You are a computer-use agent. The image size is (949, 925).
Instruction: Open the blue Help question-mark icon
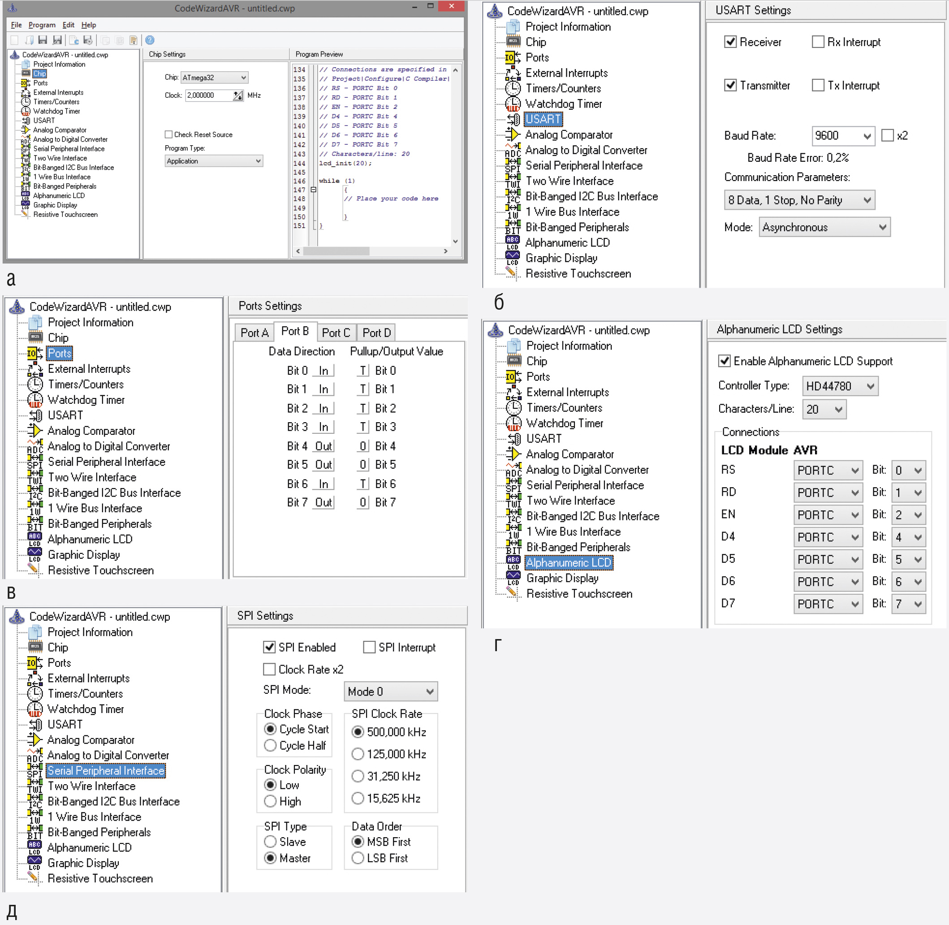(x=150, y=40)
